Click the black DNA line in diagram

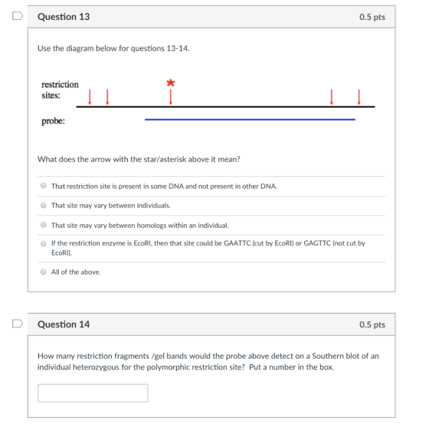pyautogui.click(x=226, y=107)
